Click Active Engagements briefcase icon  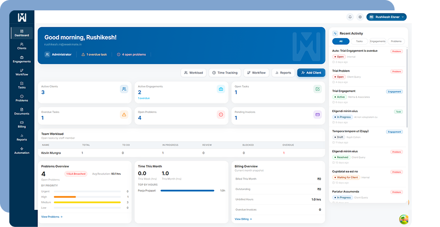click(221, 89)
